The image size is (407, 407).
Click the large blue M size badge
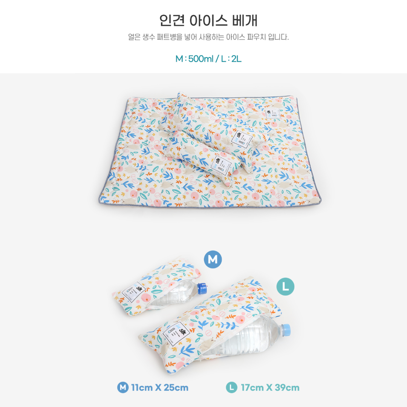213,259
